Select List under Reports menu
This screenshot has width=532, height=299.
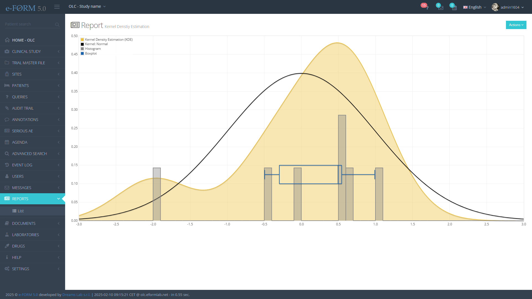(21, 211)
